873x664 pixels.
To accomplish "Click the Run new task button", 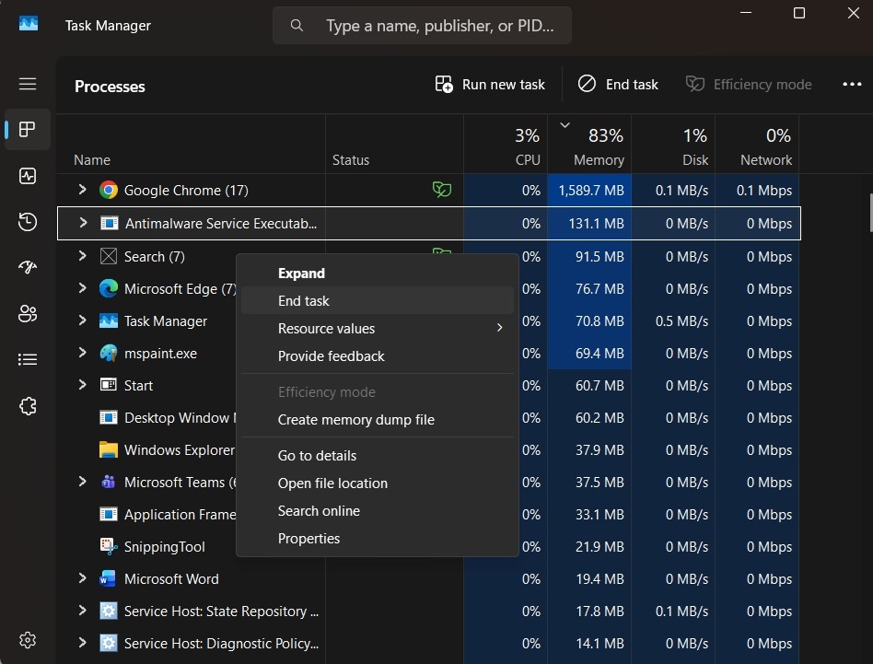I will (489, 84).
